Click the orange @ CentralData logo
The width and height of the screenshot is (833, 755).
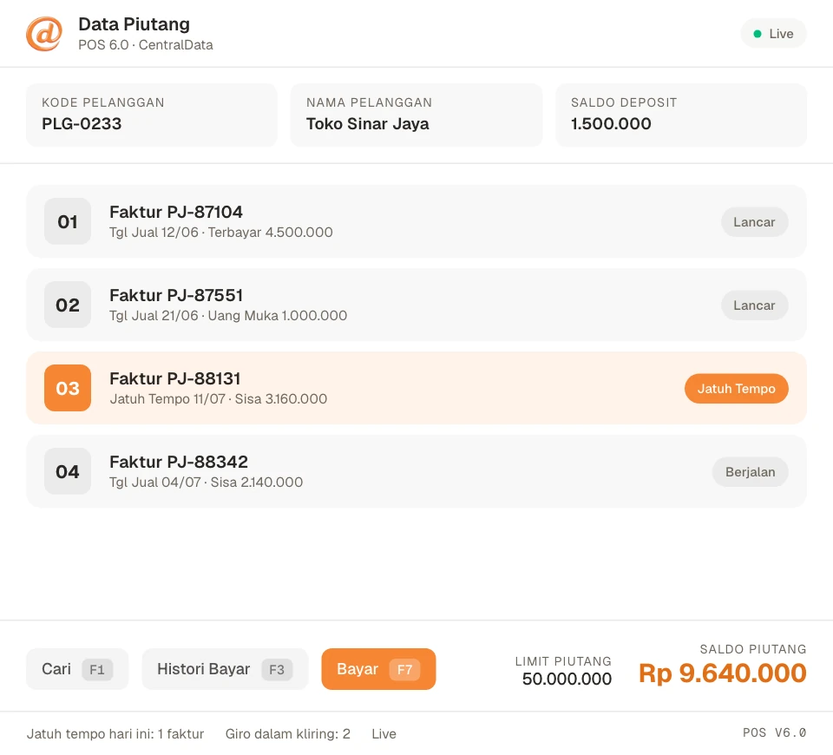(x=44, y=34)
